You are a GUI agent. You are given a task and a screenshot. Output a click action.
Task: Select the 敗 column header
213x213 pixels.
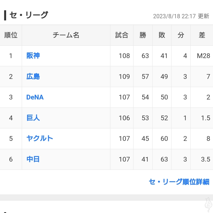click(x=162, y=35)
